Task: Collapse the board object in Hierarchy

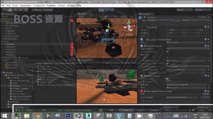Action: click(2, 41)
